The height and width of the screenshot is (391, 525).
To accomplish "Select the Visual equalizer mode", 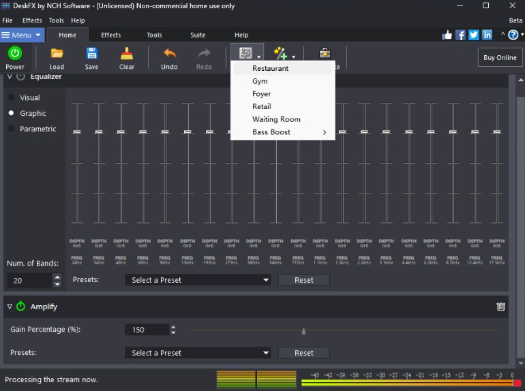I will 12,98.
